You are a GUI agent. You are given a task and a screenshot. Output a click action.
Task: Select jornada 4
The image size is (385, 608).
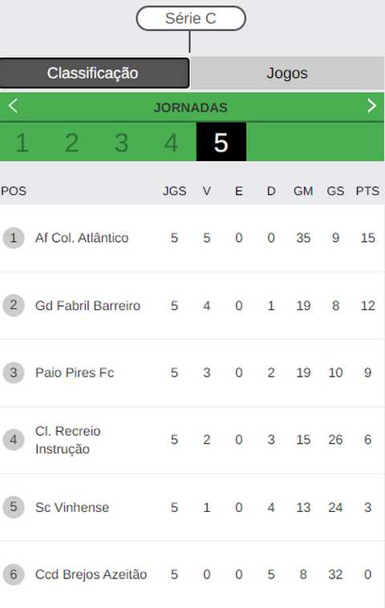pyautogui.click(x=171, y=143)
